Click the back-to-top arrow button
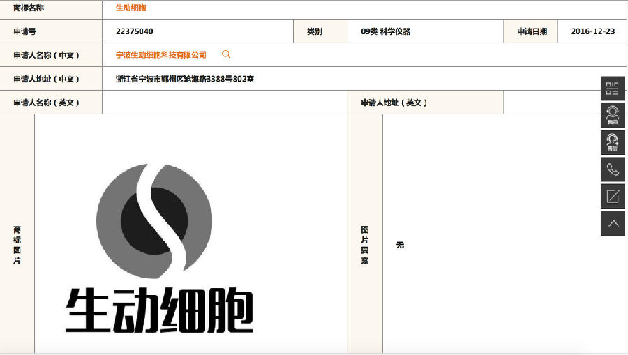Image resolution: width=628 pixels, height=355 pixels. [613, 223]
